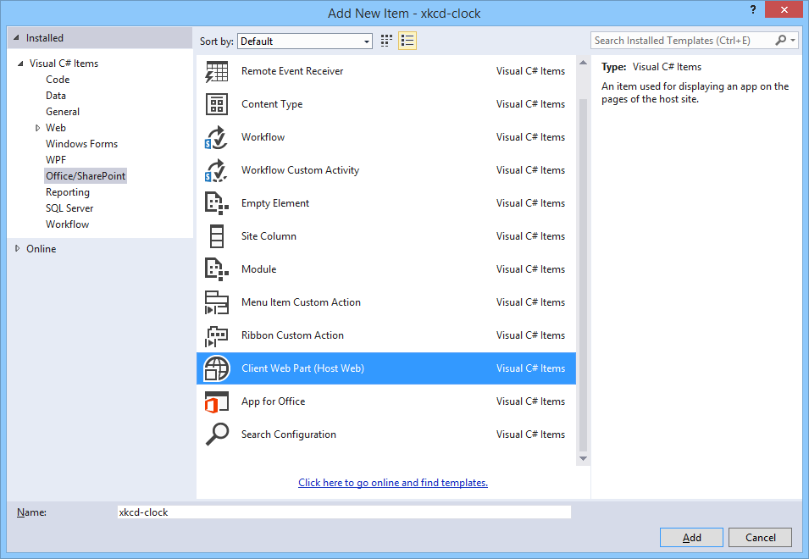Screen dimensions: 809x559
Task: Click the App for Office icon
Action: (217, 401)
